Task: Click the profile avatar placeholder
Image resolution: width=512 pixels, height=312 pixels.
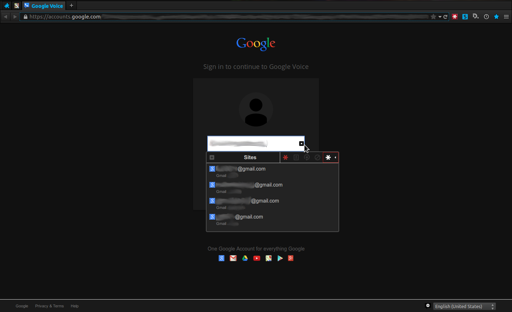Action: (x=256, y=109)
